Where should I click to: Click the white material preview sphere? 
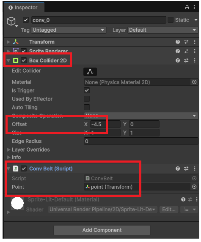17,203
